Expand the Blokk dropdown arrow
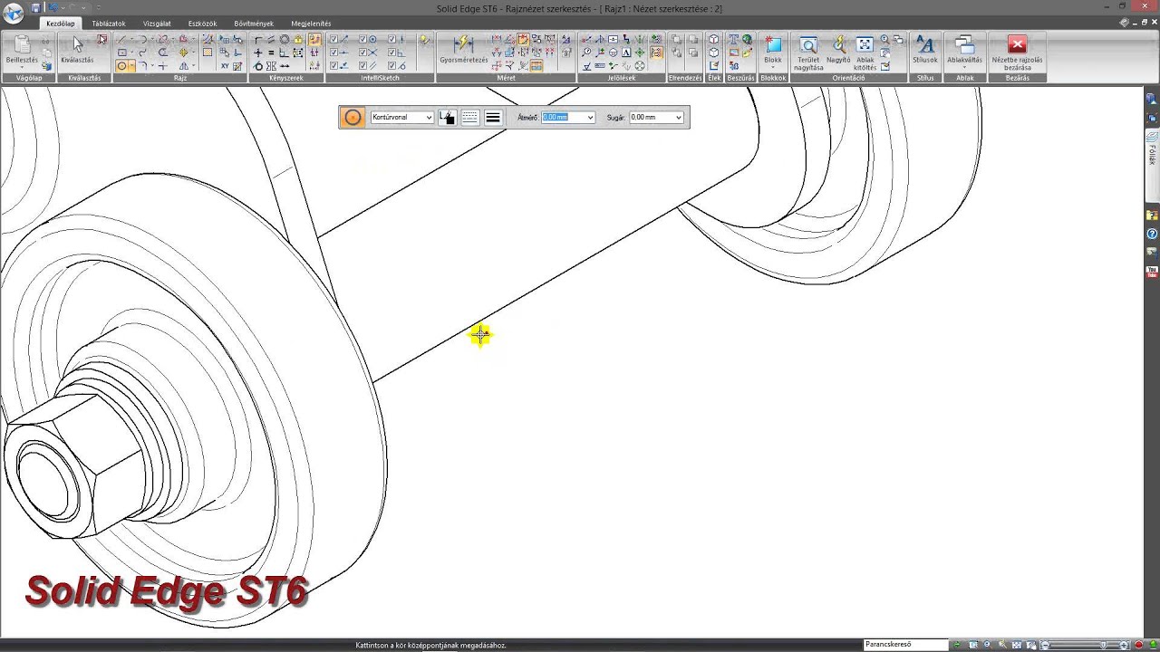This screenshot has width=1160, height=652. (773, 67)
